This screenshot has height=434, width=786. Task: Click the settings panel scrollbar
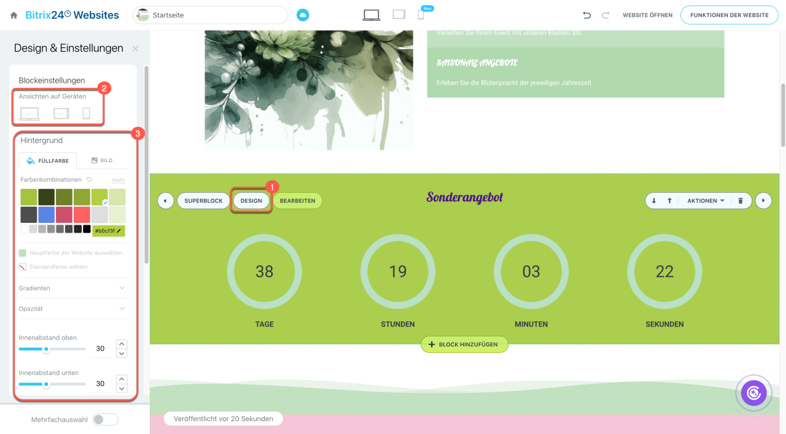click(146, 165)
